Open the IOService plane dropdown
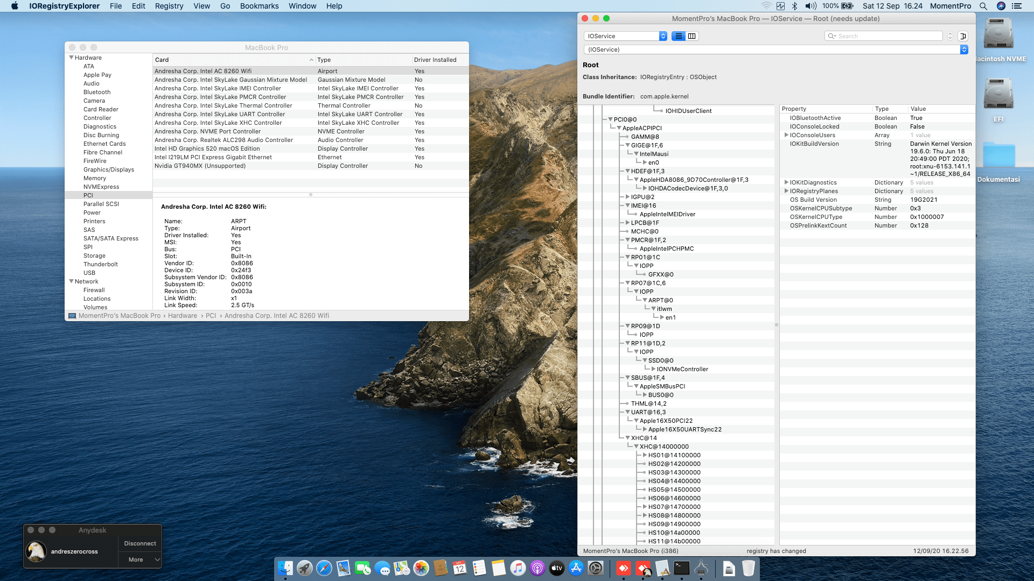1034x581 pixels. click(x=626, y=36)
